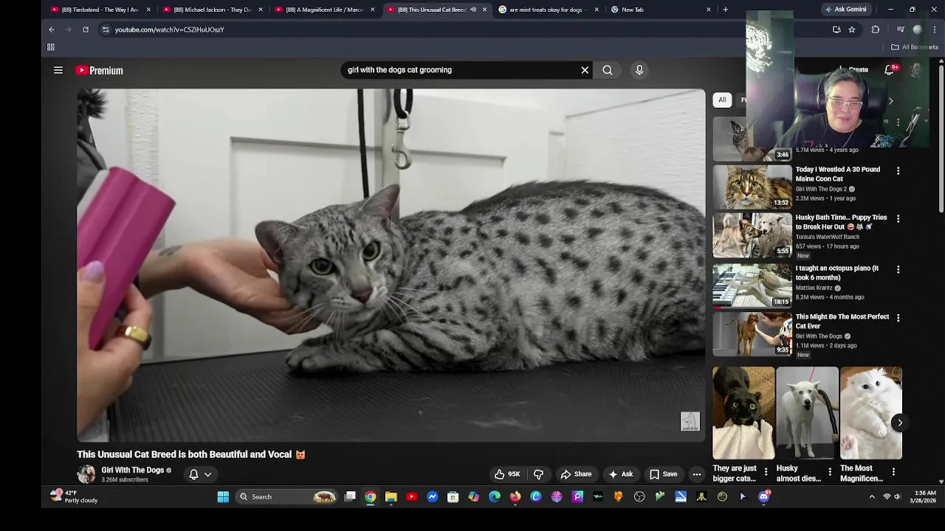945x531 pixels.
Task: Open the weather widget showing 42°F
Action: (x=74, y=496)
